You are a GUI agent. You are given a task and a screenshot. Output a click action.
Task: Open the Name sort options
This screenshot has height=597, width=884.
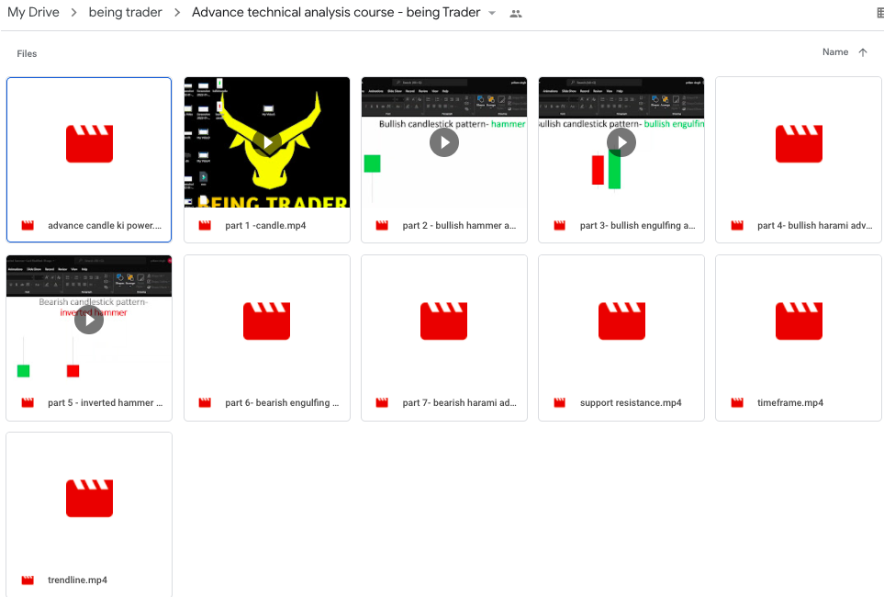pos(834,52)
